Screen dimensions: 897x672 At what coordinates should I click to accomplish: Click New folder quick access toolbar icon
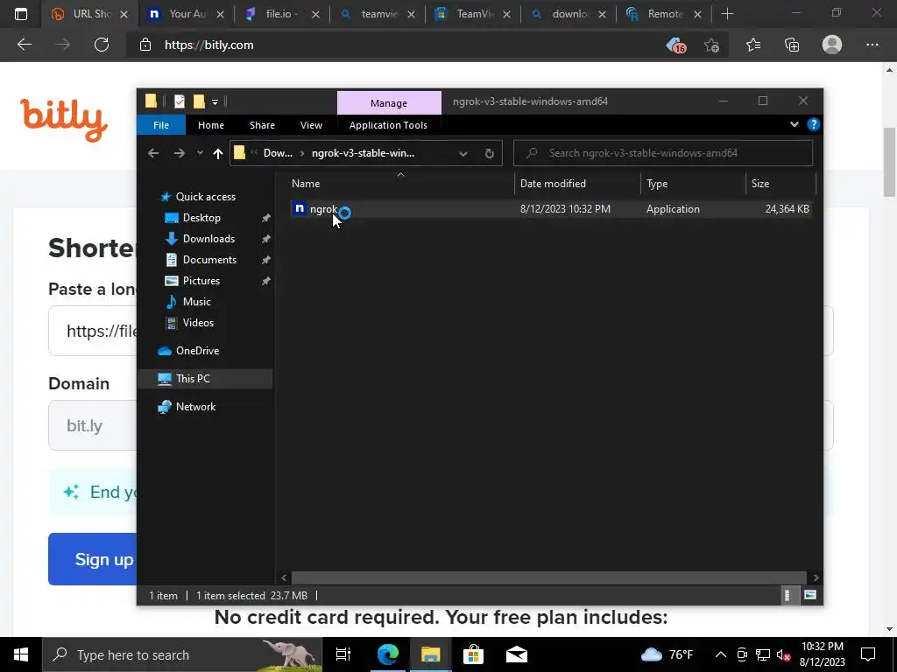(x=199, y=101)
